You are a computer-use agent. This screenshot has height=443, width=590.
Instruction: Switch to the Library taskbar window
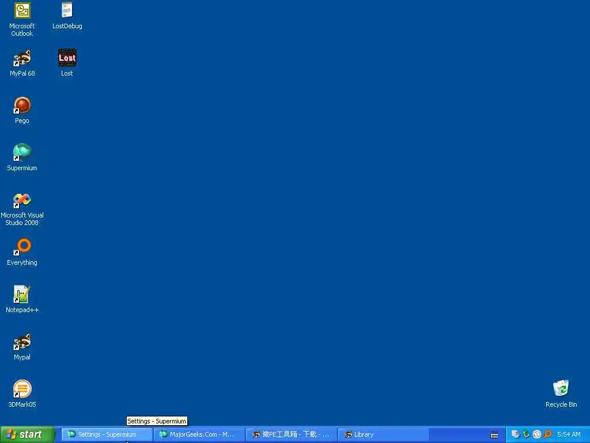pyautogui.click(x=383, y=434)
